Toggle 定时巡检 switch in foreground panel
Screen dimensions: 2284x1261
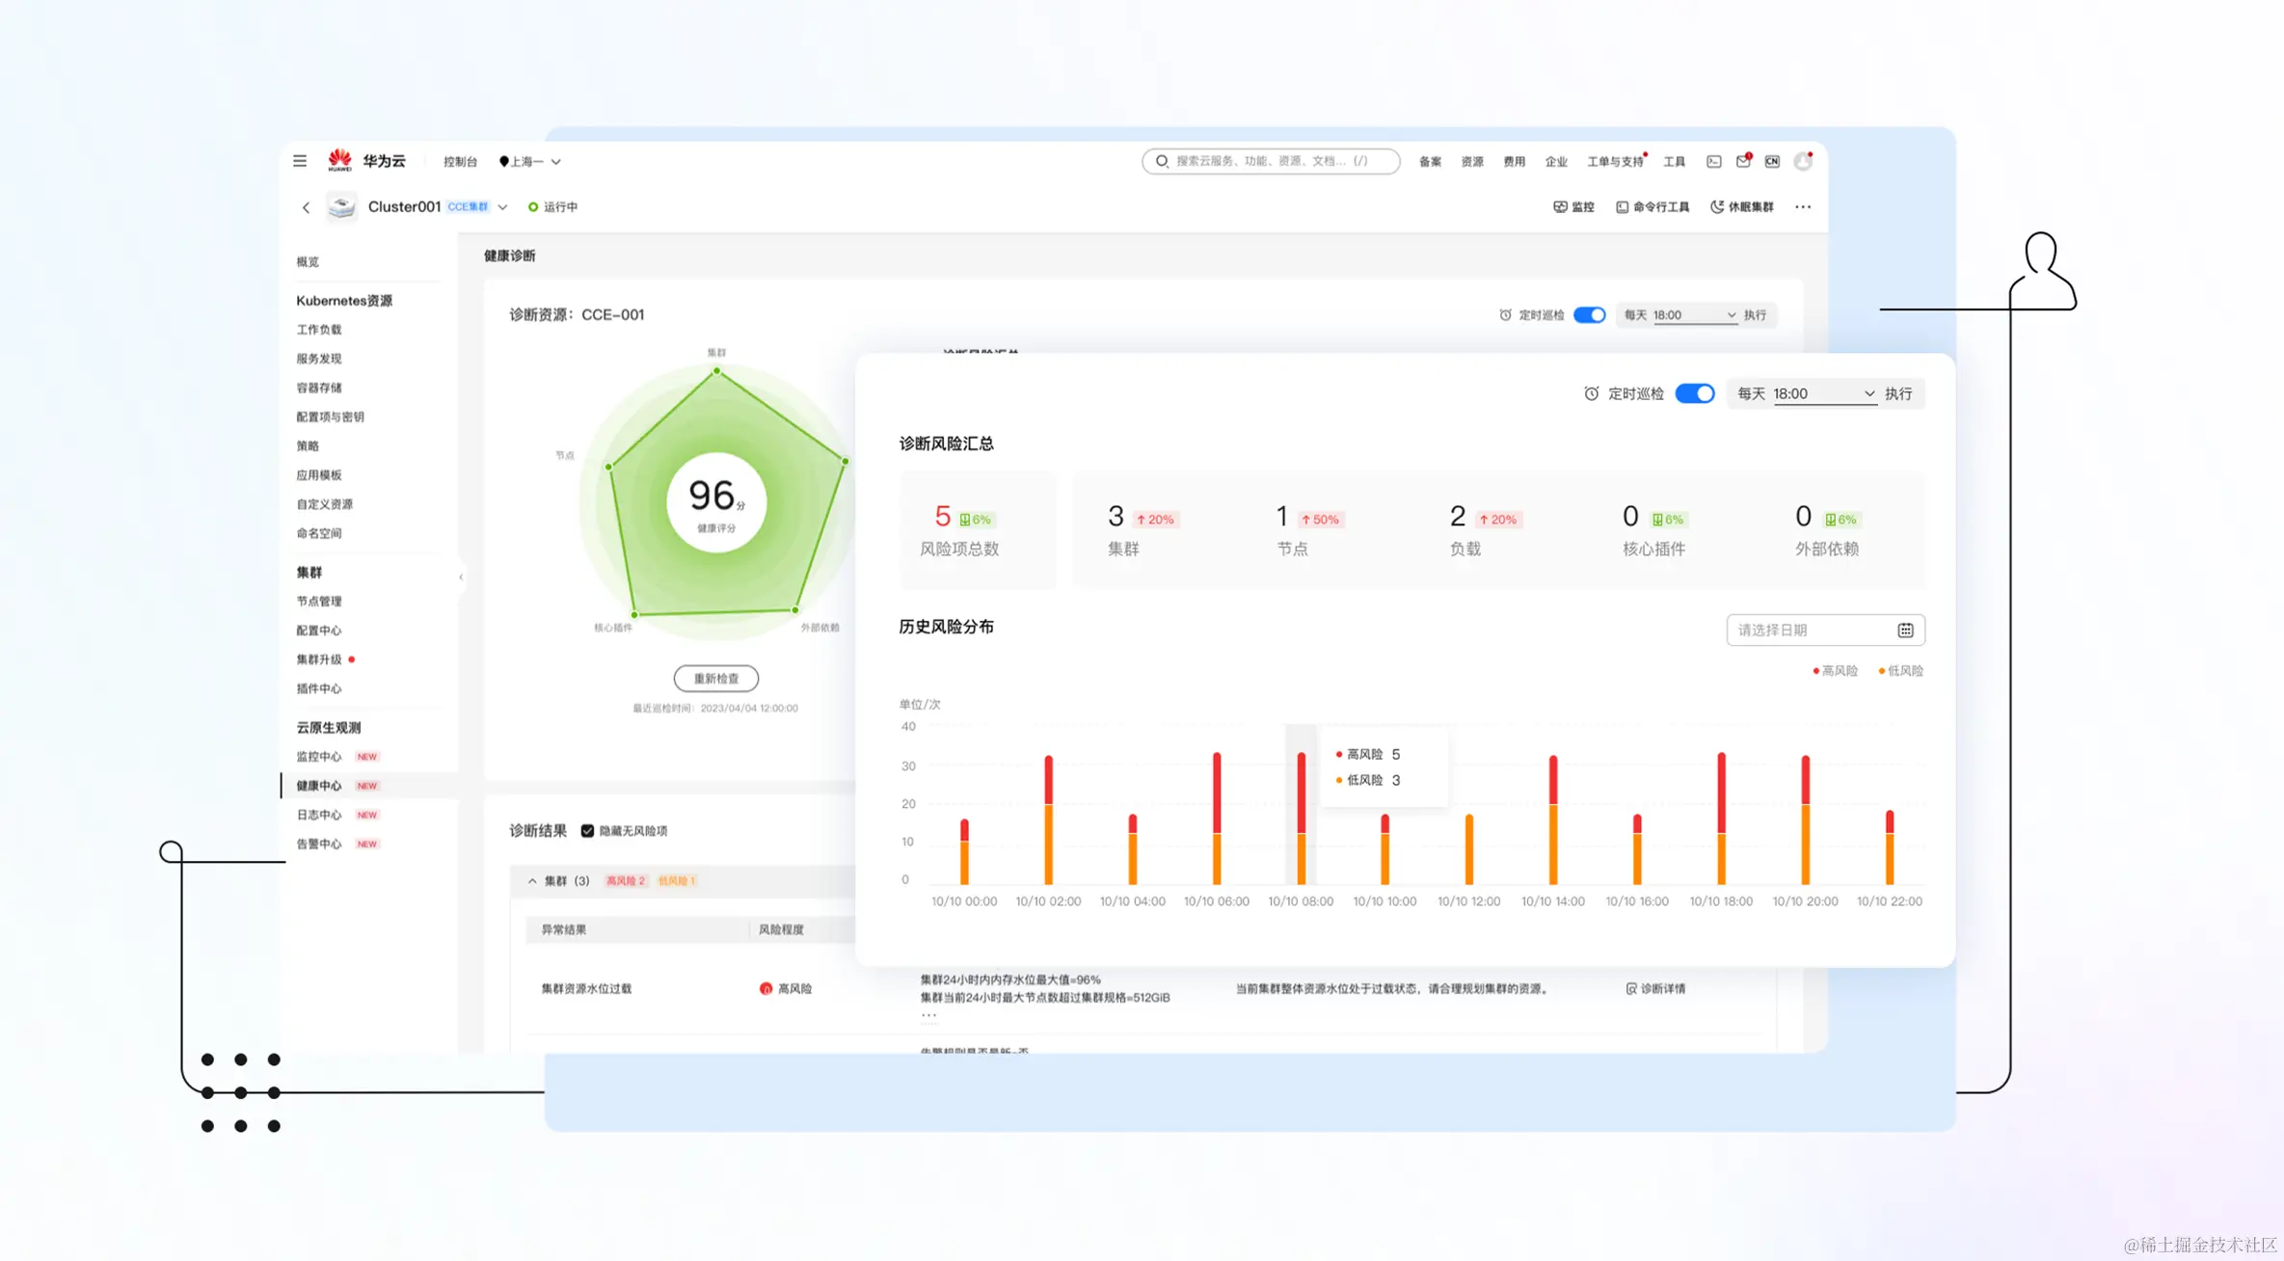(x=1694, y=393)
